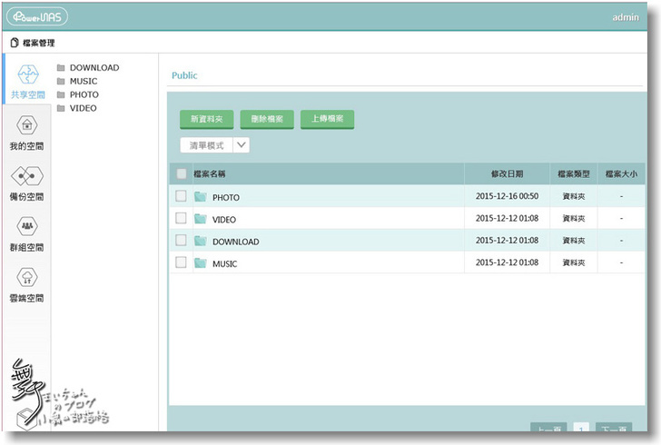Screen dimensions: 661x445
Task: Open the 備份空間 backup space icon
Action: tap(27, 176)
